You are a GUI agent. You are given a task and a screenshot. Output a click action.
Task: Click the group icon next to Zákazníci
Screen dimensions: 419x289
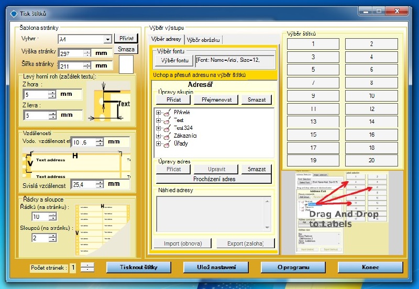tap(167, 136)
